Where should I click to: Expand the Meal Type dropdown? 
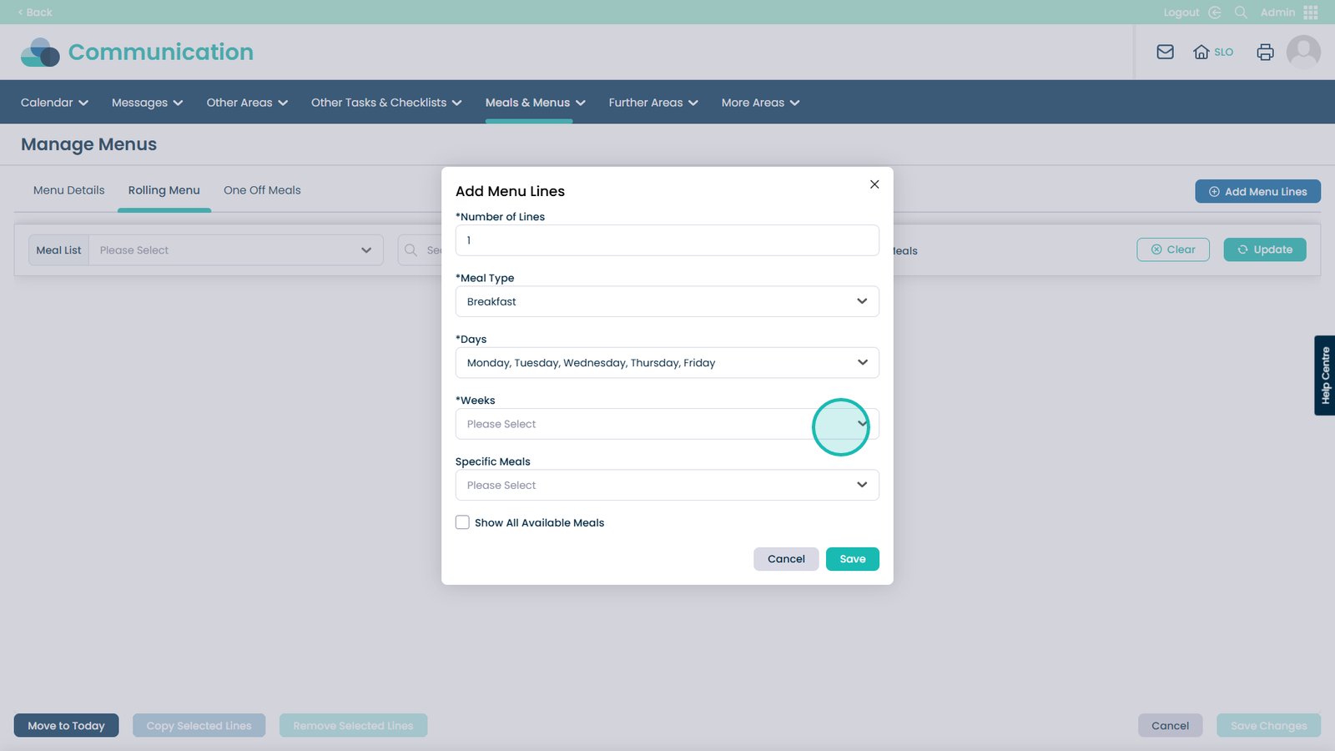click(x=667, y=301)
